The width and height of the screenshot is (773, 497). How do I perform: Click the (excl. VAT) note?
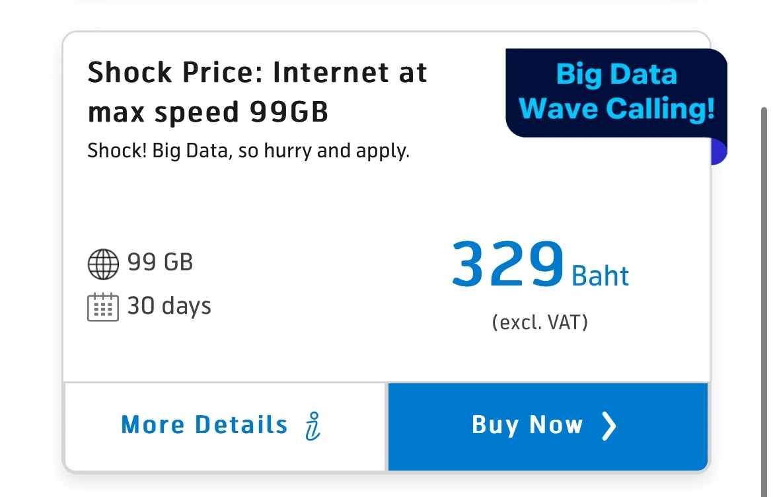pos(540,323)
